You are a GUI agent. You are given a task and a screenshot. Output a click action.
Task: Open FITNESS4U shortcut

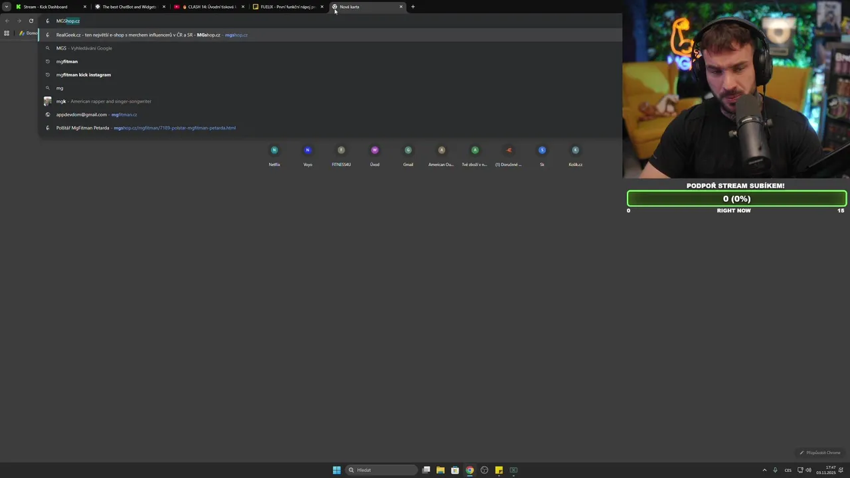[341, 155]
